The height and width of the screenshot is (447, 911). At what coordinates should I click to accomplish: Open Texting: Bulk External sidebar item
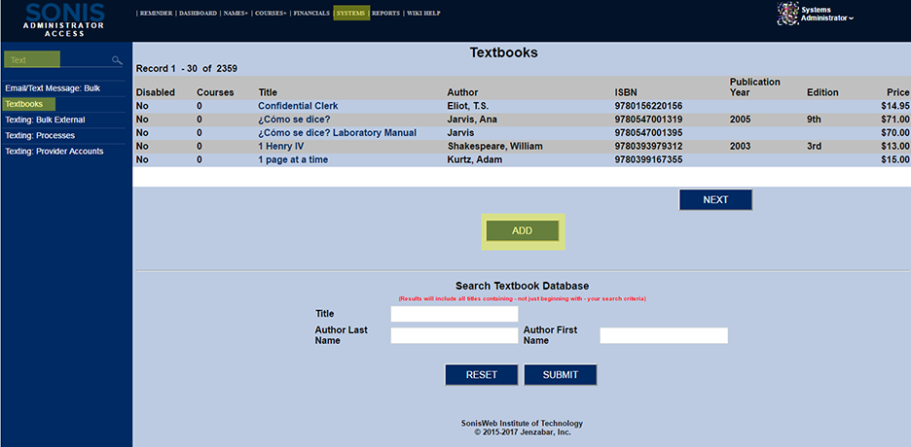pyautogui.click(x=46, y=120)
